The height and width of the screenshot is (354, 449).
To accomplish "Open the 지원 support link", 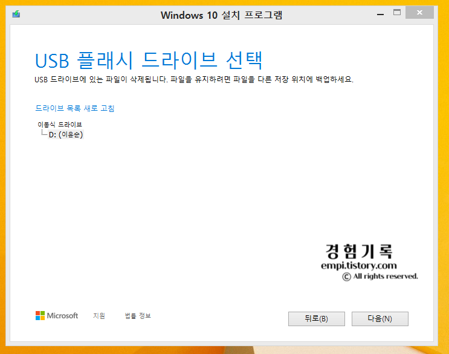I will click(x=99, y=316).
